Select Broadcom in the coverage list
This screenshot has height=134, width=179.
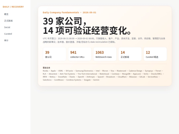point(111,77)
